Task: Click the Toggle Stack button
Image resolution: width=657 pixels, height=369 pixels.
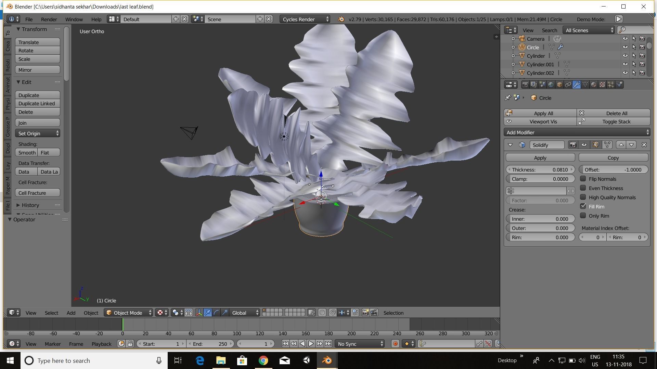Action: pyautogui.click(x=614, y=121)
